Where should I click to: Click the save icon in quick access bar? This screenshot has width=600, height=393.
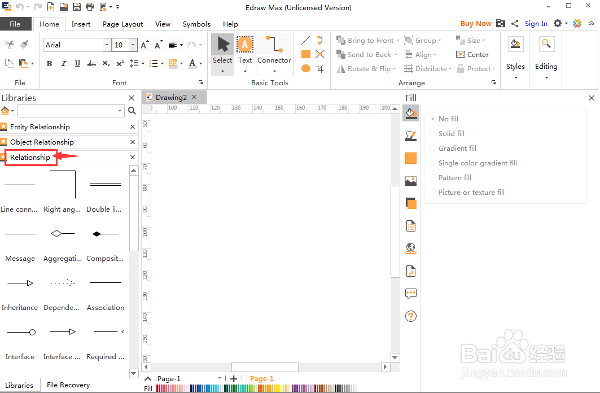pyautogui.click(x=77, y=7)
